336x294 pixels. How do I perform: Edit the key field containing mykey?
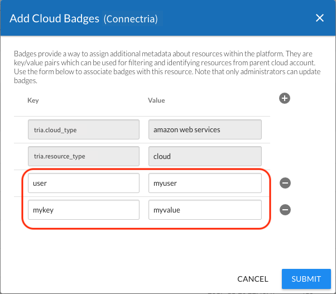point(84,210)
